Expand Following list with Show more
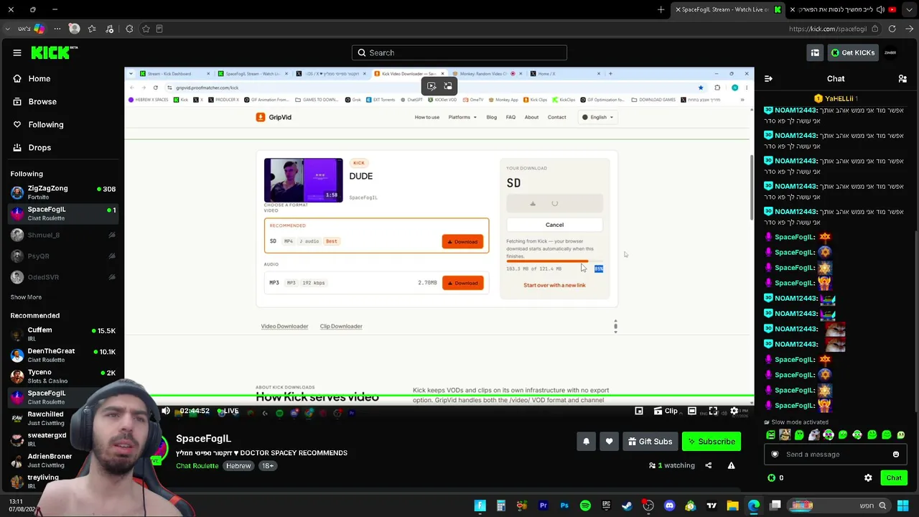 coord(26,297)
